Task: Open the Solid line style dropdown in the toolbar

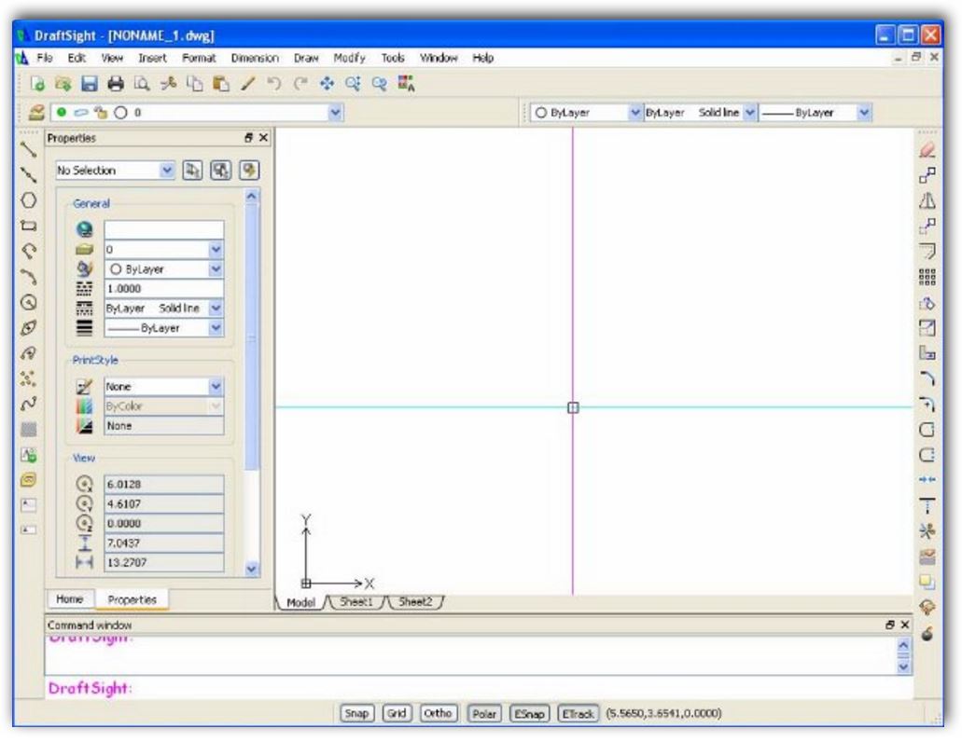Action: 749,113
